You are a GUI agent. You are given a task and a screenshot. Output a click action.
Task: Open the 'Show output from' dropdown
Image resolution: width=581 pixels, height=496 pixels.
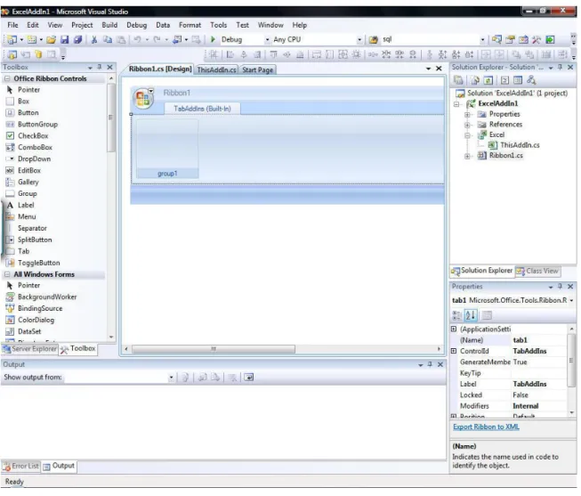point(171,378)
